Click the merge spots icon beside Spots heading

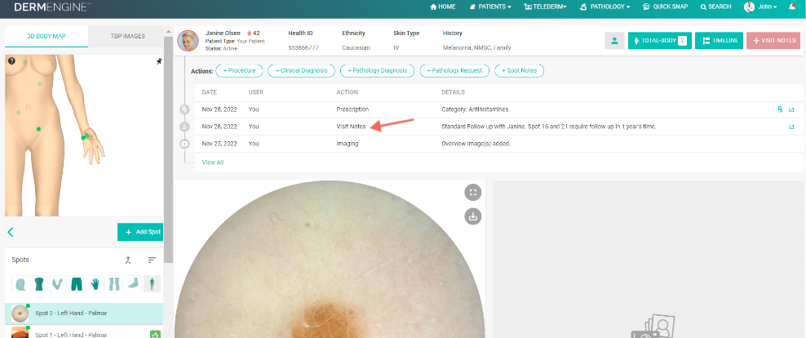pos(129,260)
